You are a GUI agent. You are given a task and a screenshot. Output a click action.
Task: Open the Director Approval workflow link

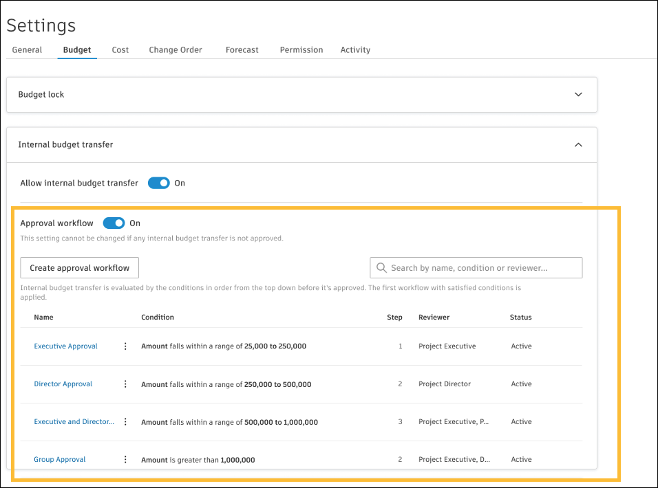63,384
